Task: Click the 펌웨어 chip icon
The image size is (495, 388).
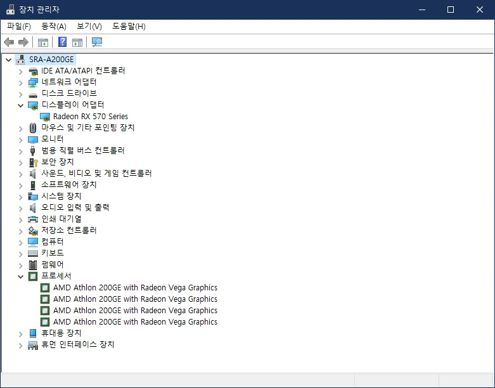Action: pyautogui.click(x=33, y=265)
